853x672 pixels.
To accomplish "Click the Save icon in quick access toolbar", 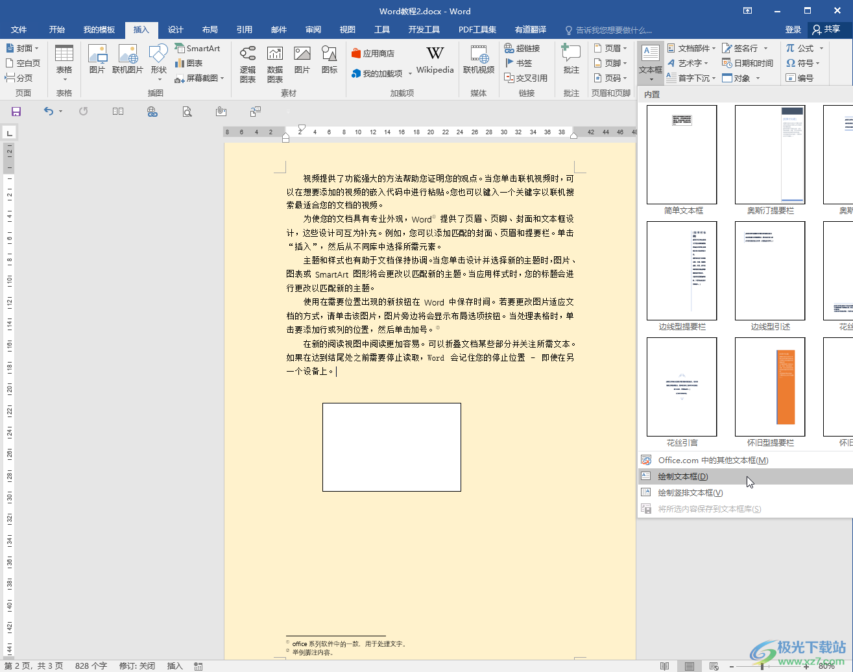I will tap(16, 112).
